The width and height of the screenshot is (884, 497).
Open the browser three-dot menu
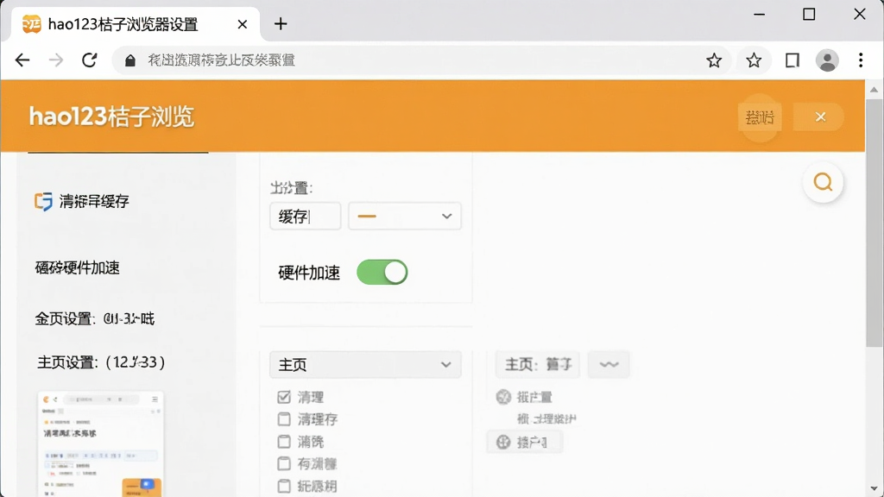(x=861, y=60)
